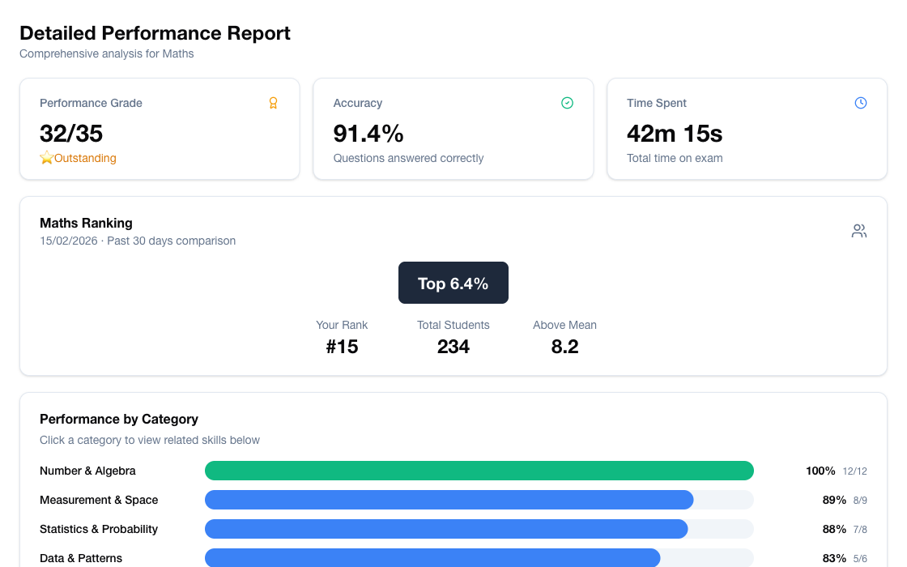Click the star emoji beside Outstanding
Image resolution: width=907 pixels, height=567 pixels.
(x=46, y=158)
